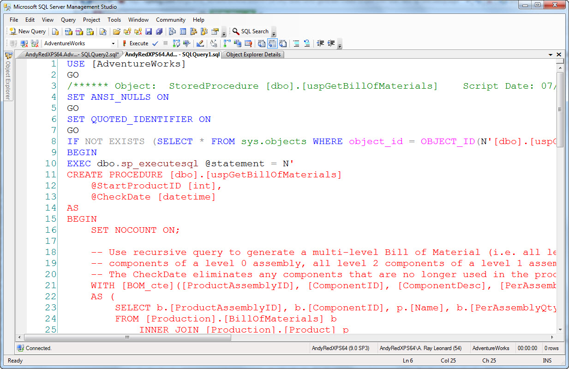569x369 pixels.
Task: Expand the SQL Search toolbar options arrow
Action: (x=274, y=32)
